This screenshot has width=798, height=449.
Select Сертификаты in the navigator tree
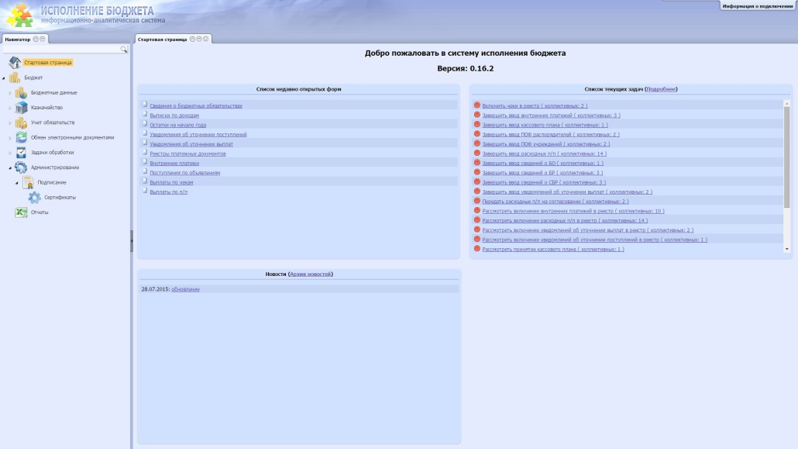60,197
